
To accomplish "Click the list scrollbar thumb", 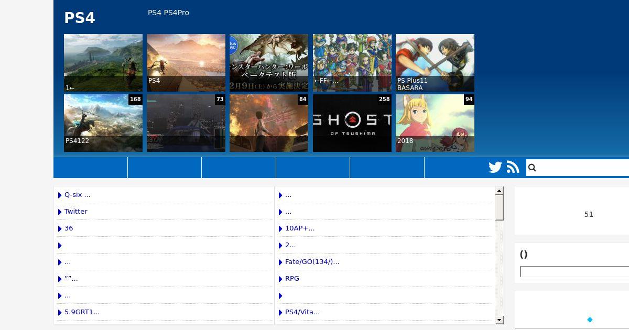I will [500, 207].
